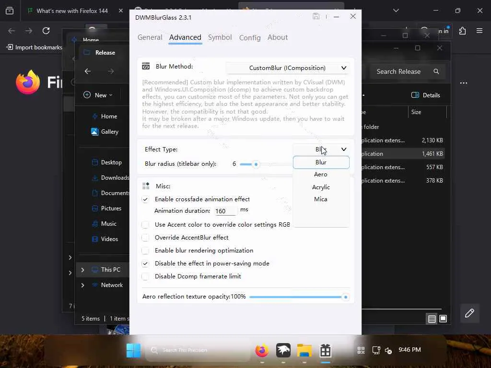
Task: Open the New dropdown in Explorer
Action: 98,95
